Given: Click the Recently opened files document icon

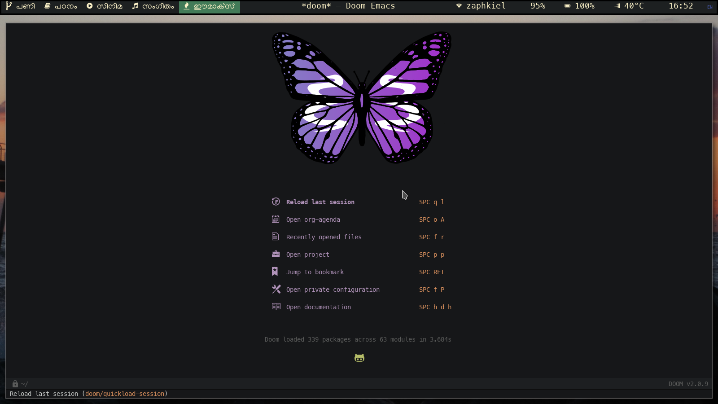Looking at the screenshot, I should [276, 237].
